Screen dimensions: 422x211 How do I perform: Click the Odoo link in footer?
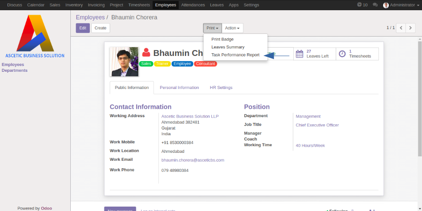coord(46,208)
